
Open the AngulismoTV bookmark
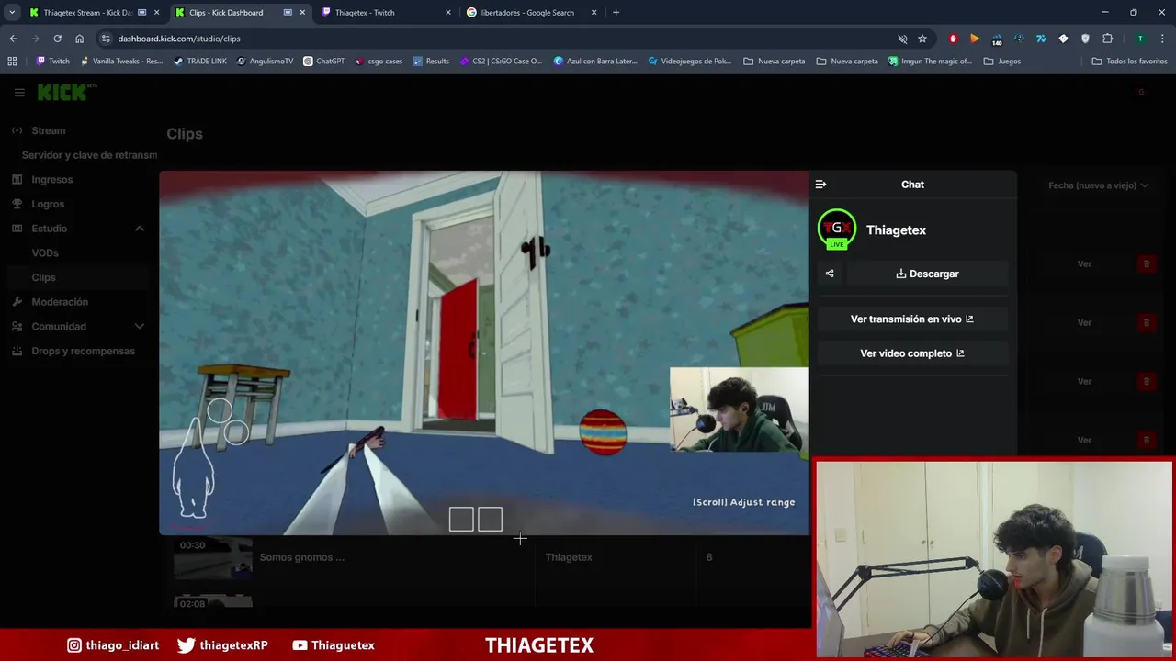pos(265,62)
